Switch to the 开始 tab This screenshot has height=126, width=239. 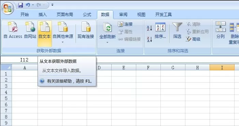(25, 15)
